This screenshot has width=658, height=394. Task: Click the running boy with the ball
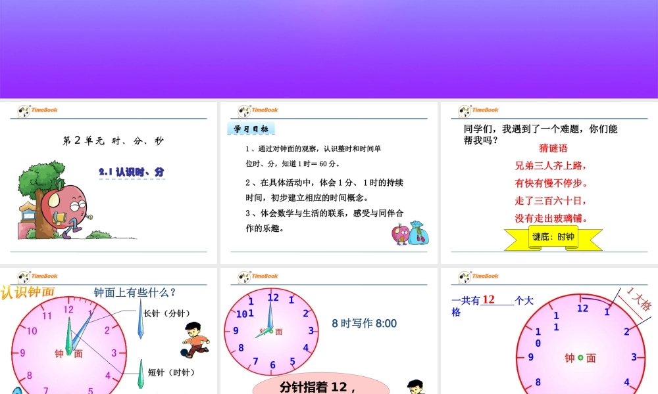[x=195, y=339]
